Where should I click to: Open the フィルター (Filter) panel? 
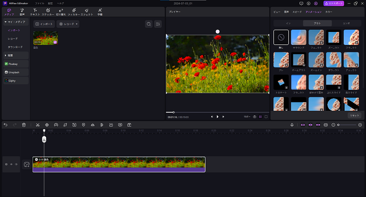pyautogui.click(x=74, y=12)
